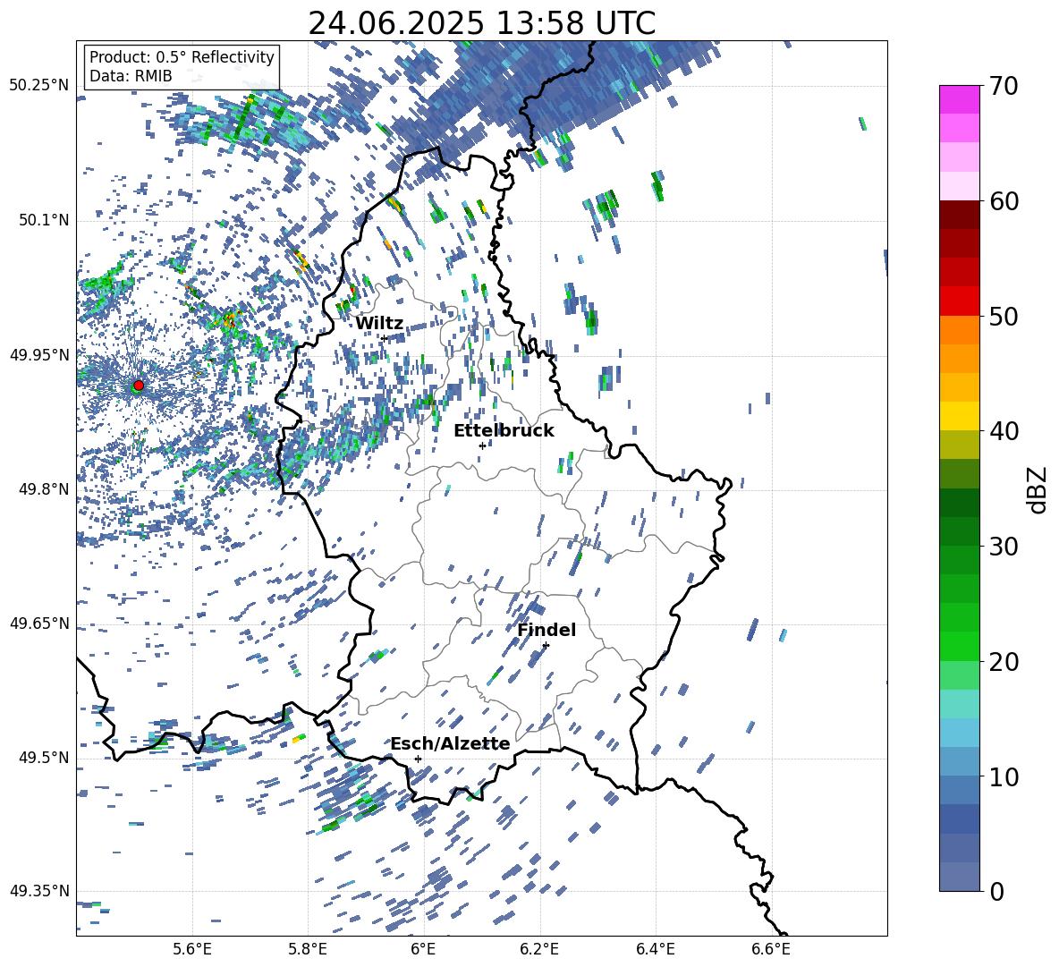This screenshot has height=967, width=1059.
Task: Click the magenta top colorbar segment
Action: point(959,100)
